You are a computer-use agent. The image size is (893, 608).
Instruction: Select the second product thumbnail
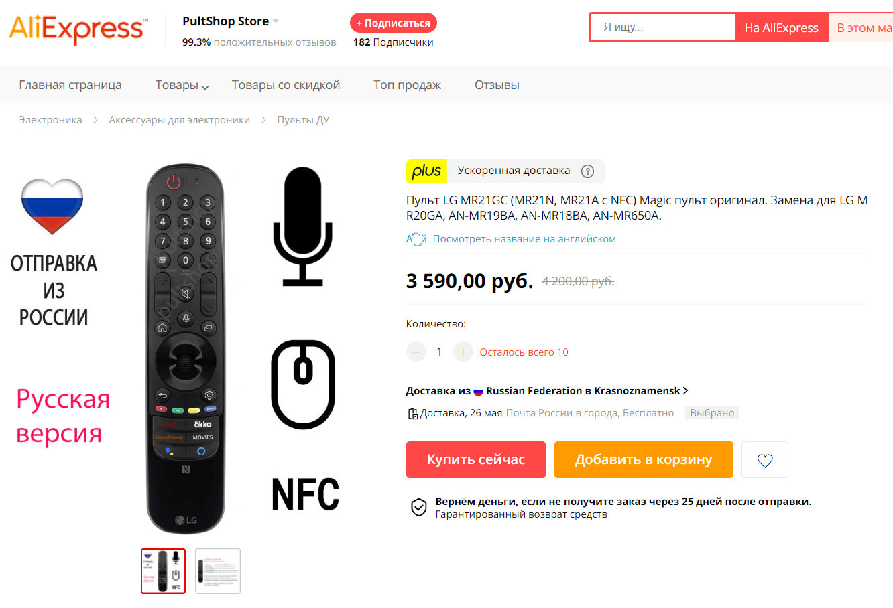point(218,571)
